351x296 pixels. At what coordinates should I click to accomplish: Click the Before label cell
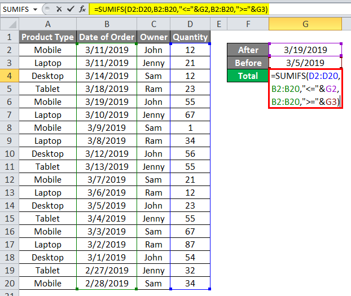248,63
